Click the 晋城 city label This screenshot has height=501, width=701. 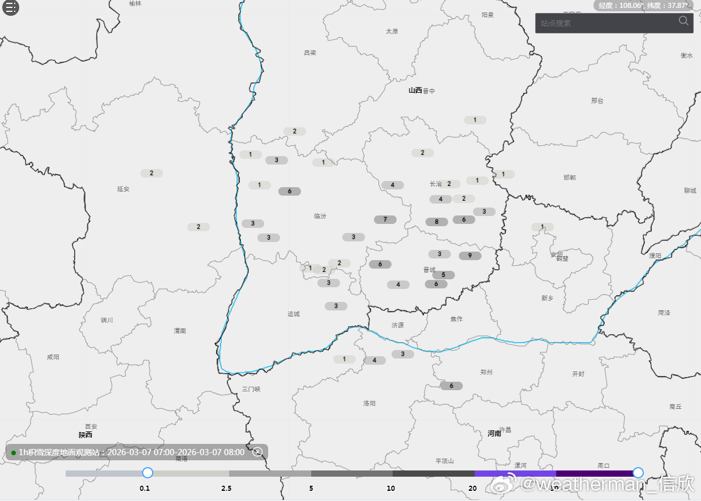tap(430, 270)
